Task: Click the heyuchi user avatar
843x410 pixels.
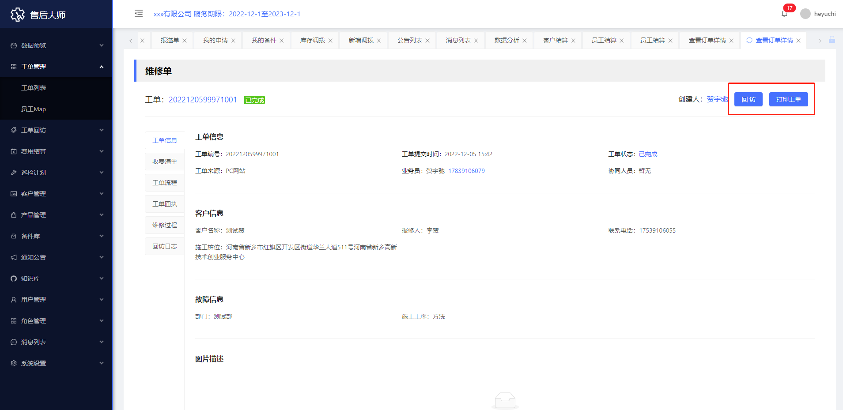Action: click(805, 14)
